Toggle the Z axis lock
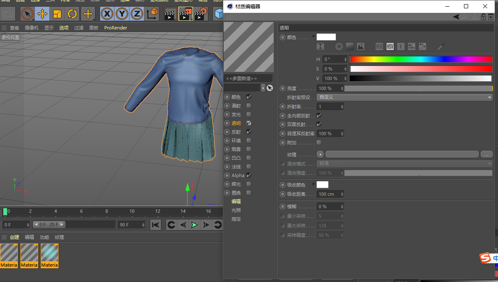Screen dimensions: 498x282 click(137, 14)
